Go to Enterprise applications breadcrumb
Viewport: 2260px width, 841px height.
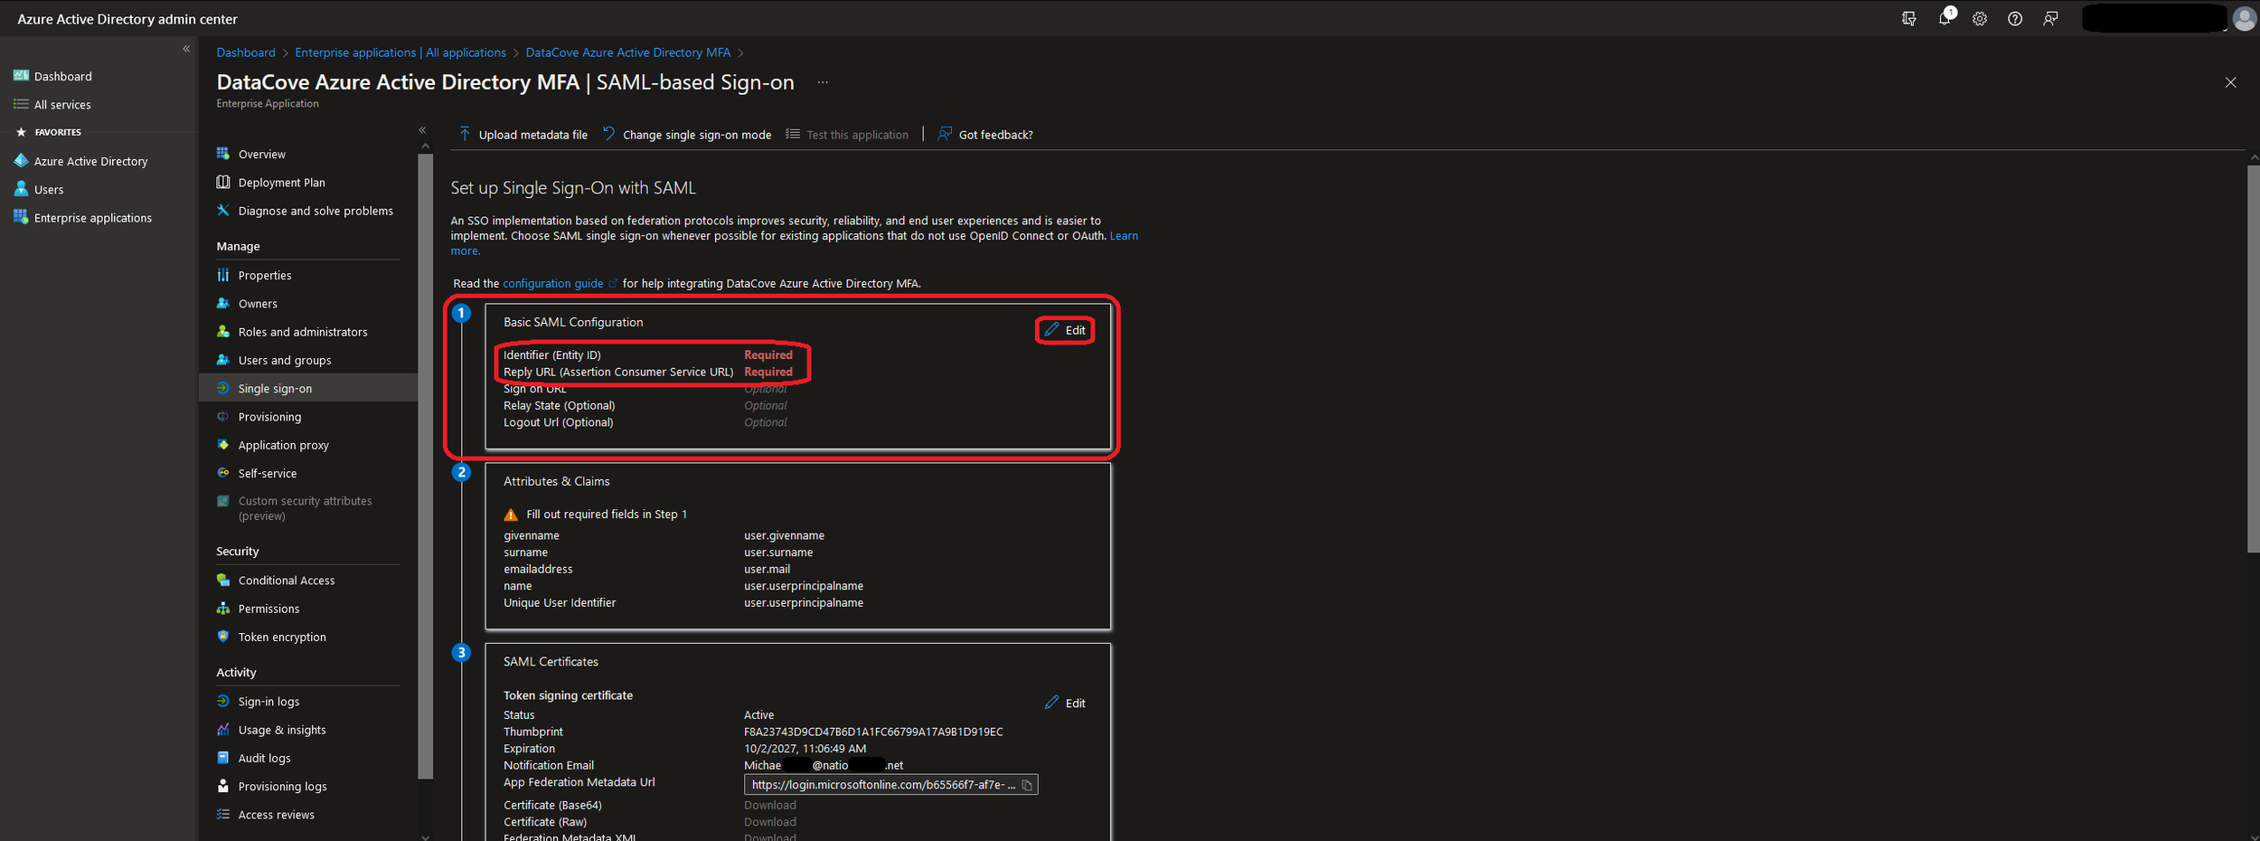400,52
